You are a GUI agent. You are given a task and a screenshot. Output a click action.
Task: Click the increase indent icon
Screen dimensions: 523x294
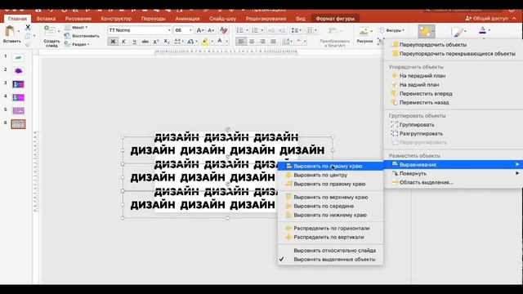[x=282, y=30]
